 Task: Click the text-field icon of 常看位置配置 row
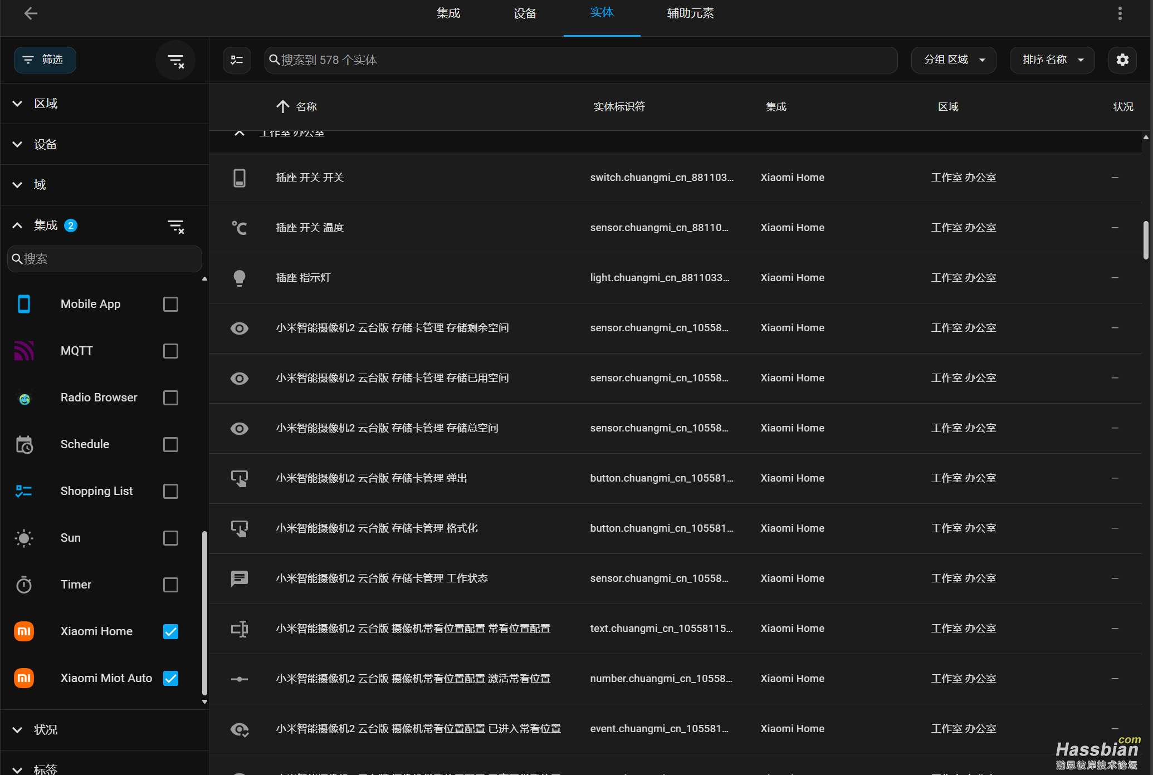coord(240,629)
